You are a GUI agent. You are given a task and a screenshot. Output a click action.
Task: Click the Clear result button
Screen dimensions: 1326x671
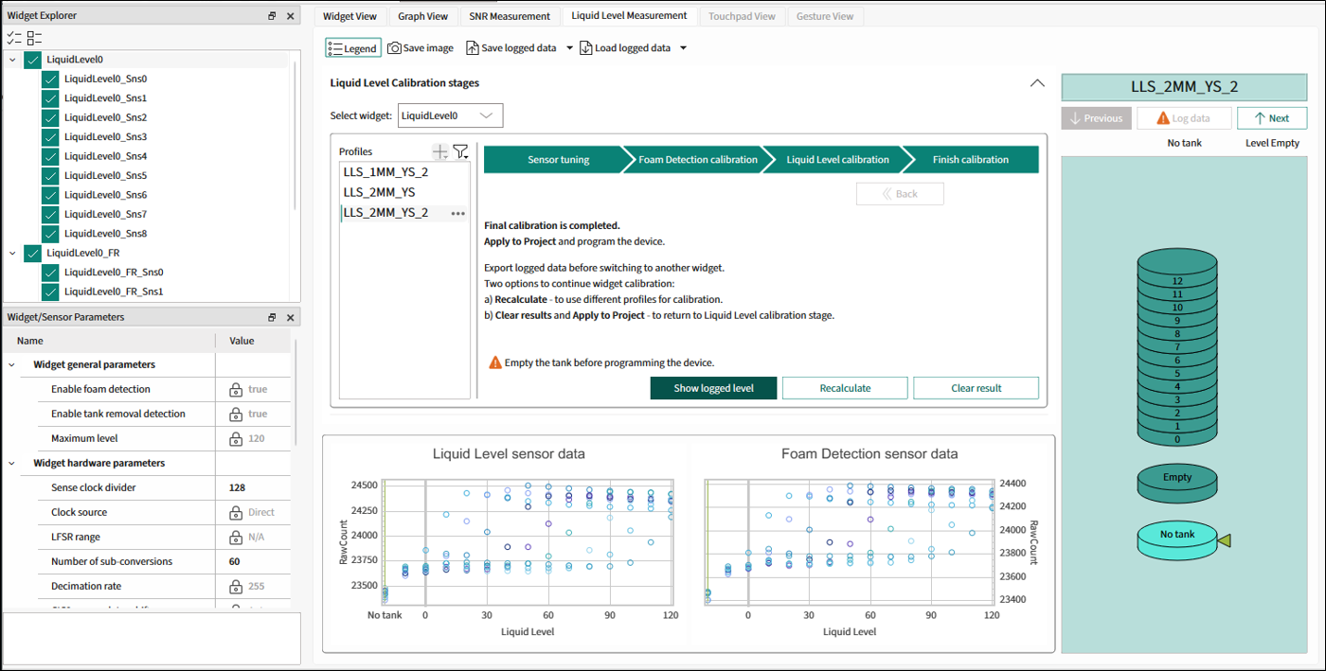point(976,388)
